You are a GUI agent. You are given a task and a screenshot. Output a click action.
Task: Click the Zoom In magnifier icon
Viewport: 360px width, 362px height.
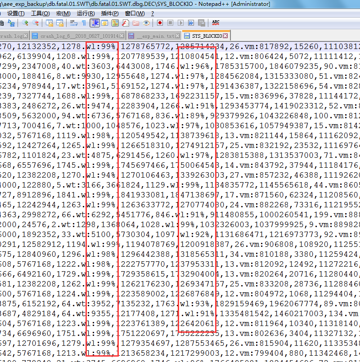coord(25,23)
